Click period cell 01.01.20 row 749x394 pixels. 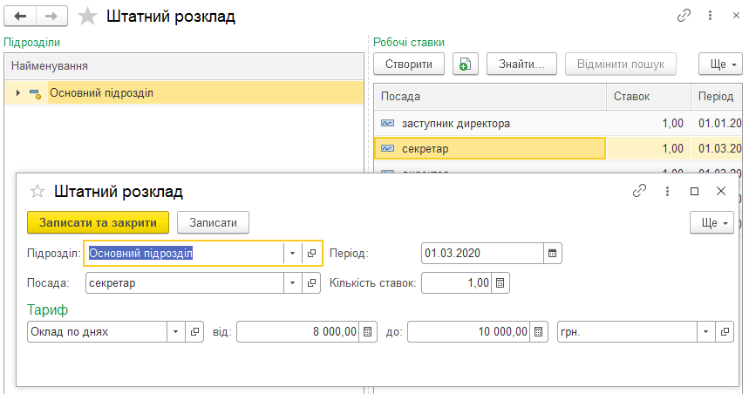(720, 123)
